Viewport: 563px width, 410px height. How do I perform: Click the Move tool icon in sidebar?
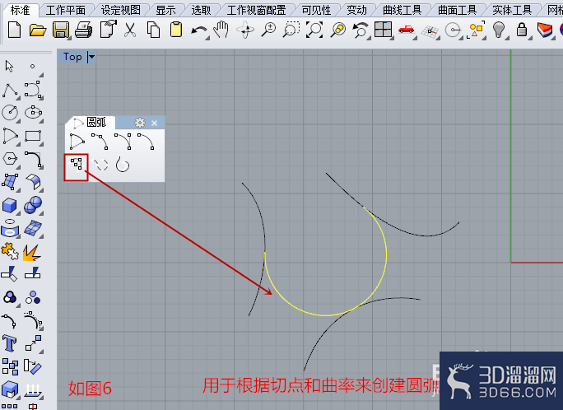tap(33, 343)
